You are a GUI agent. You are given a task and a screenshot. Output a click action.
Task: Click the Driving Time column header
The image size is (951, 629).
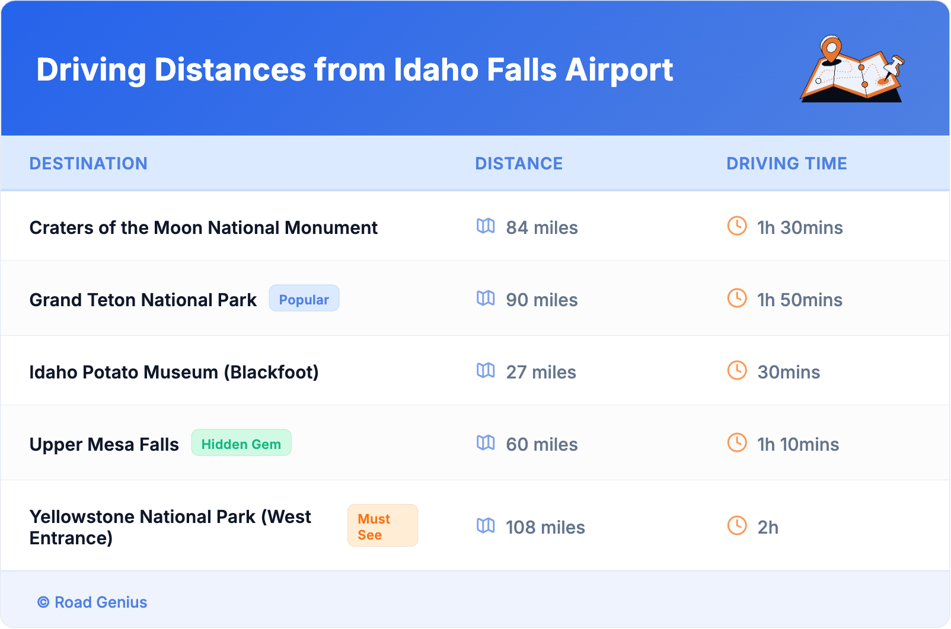coord(787,163)
